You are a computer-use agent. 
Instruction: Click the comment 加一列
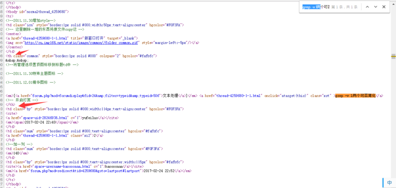click(19, 144)
